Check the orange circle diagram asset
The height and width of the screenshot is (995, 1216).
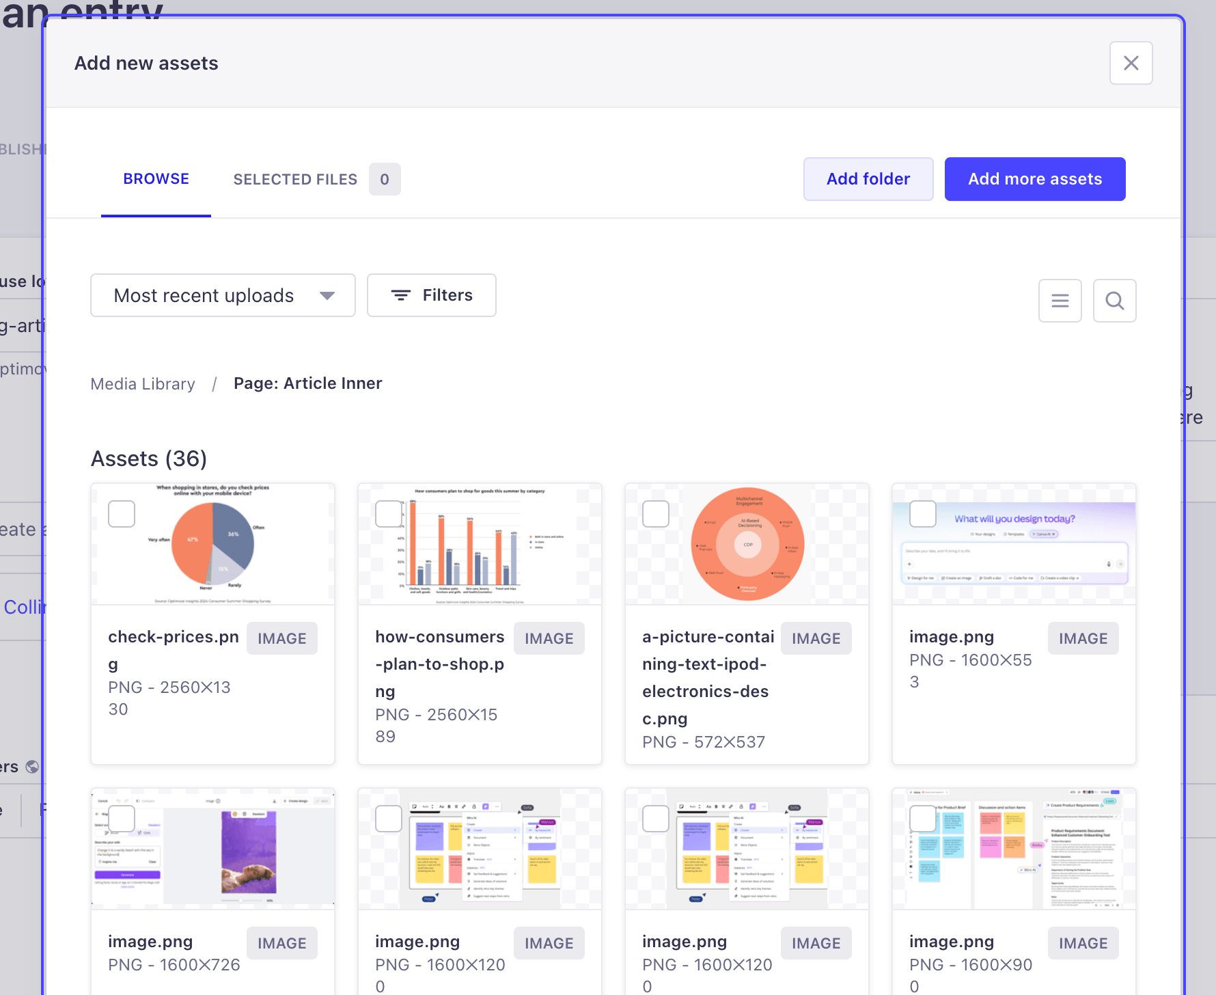pos(656,514)
